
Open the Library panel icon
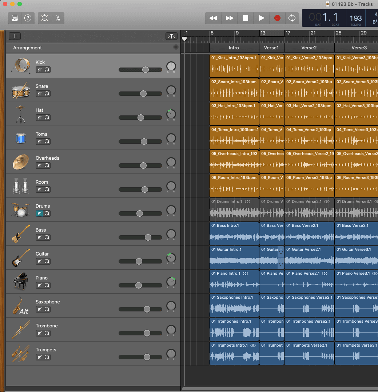coord(15,18)
